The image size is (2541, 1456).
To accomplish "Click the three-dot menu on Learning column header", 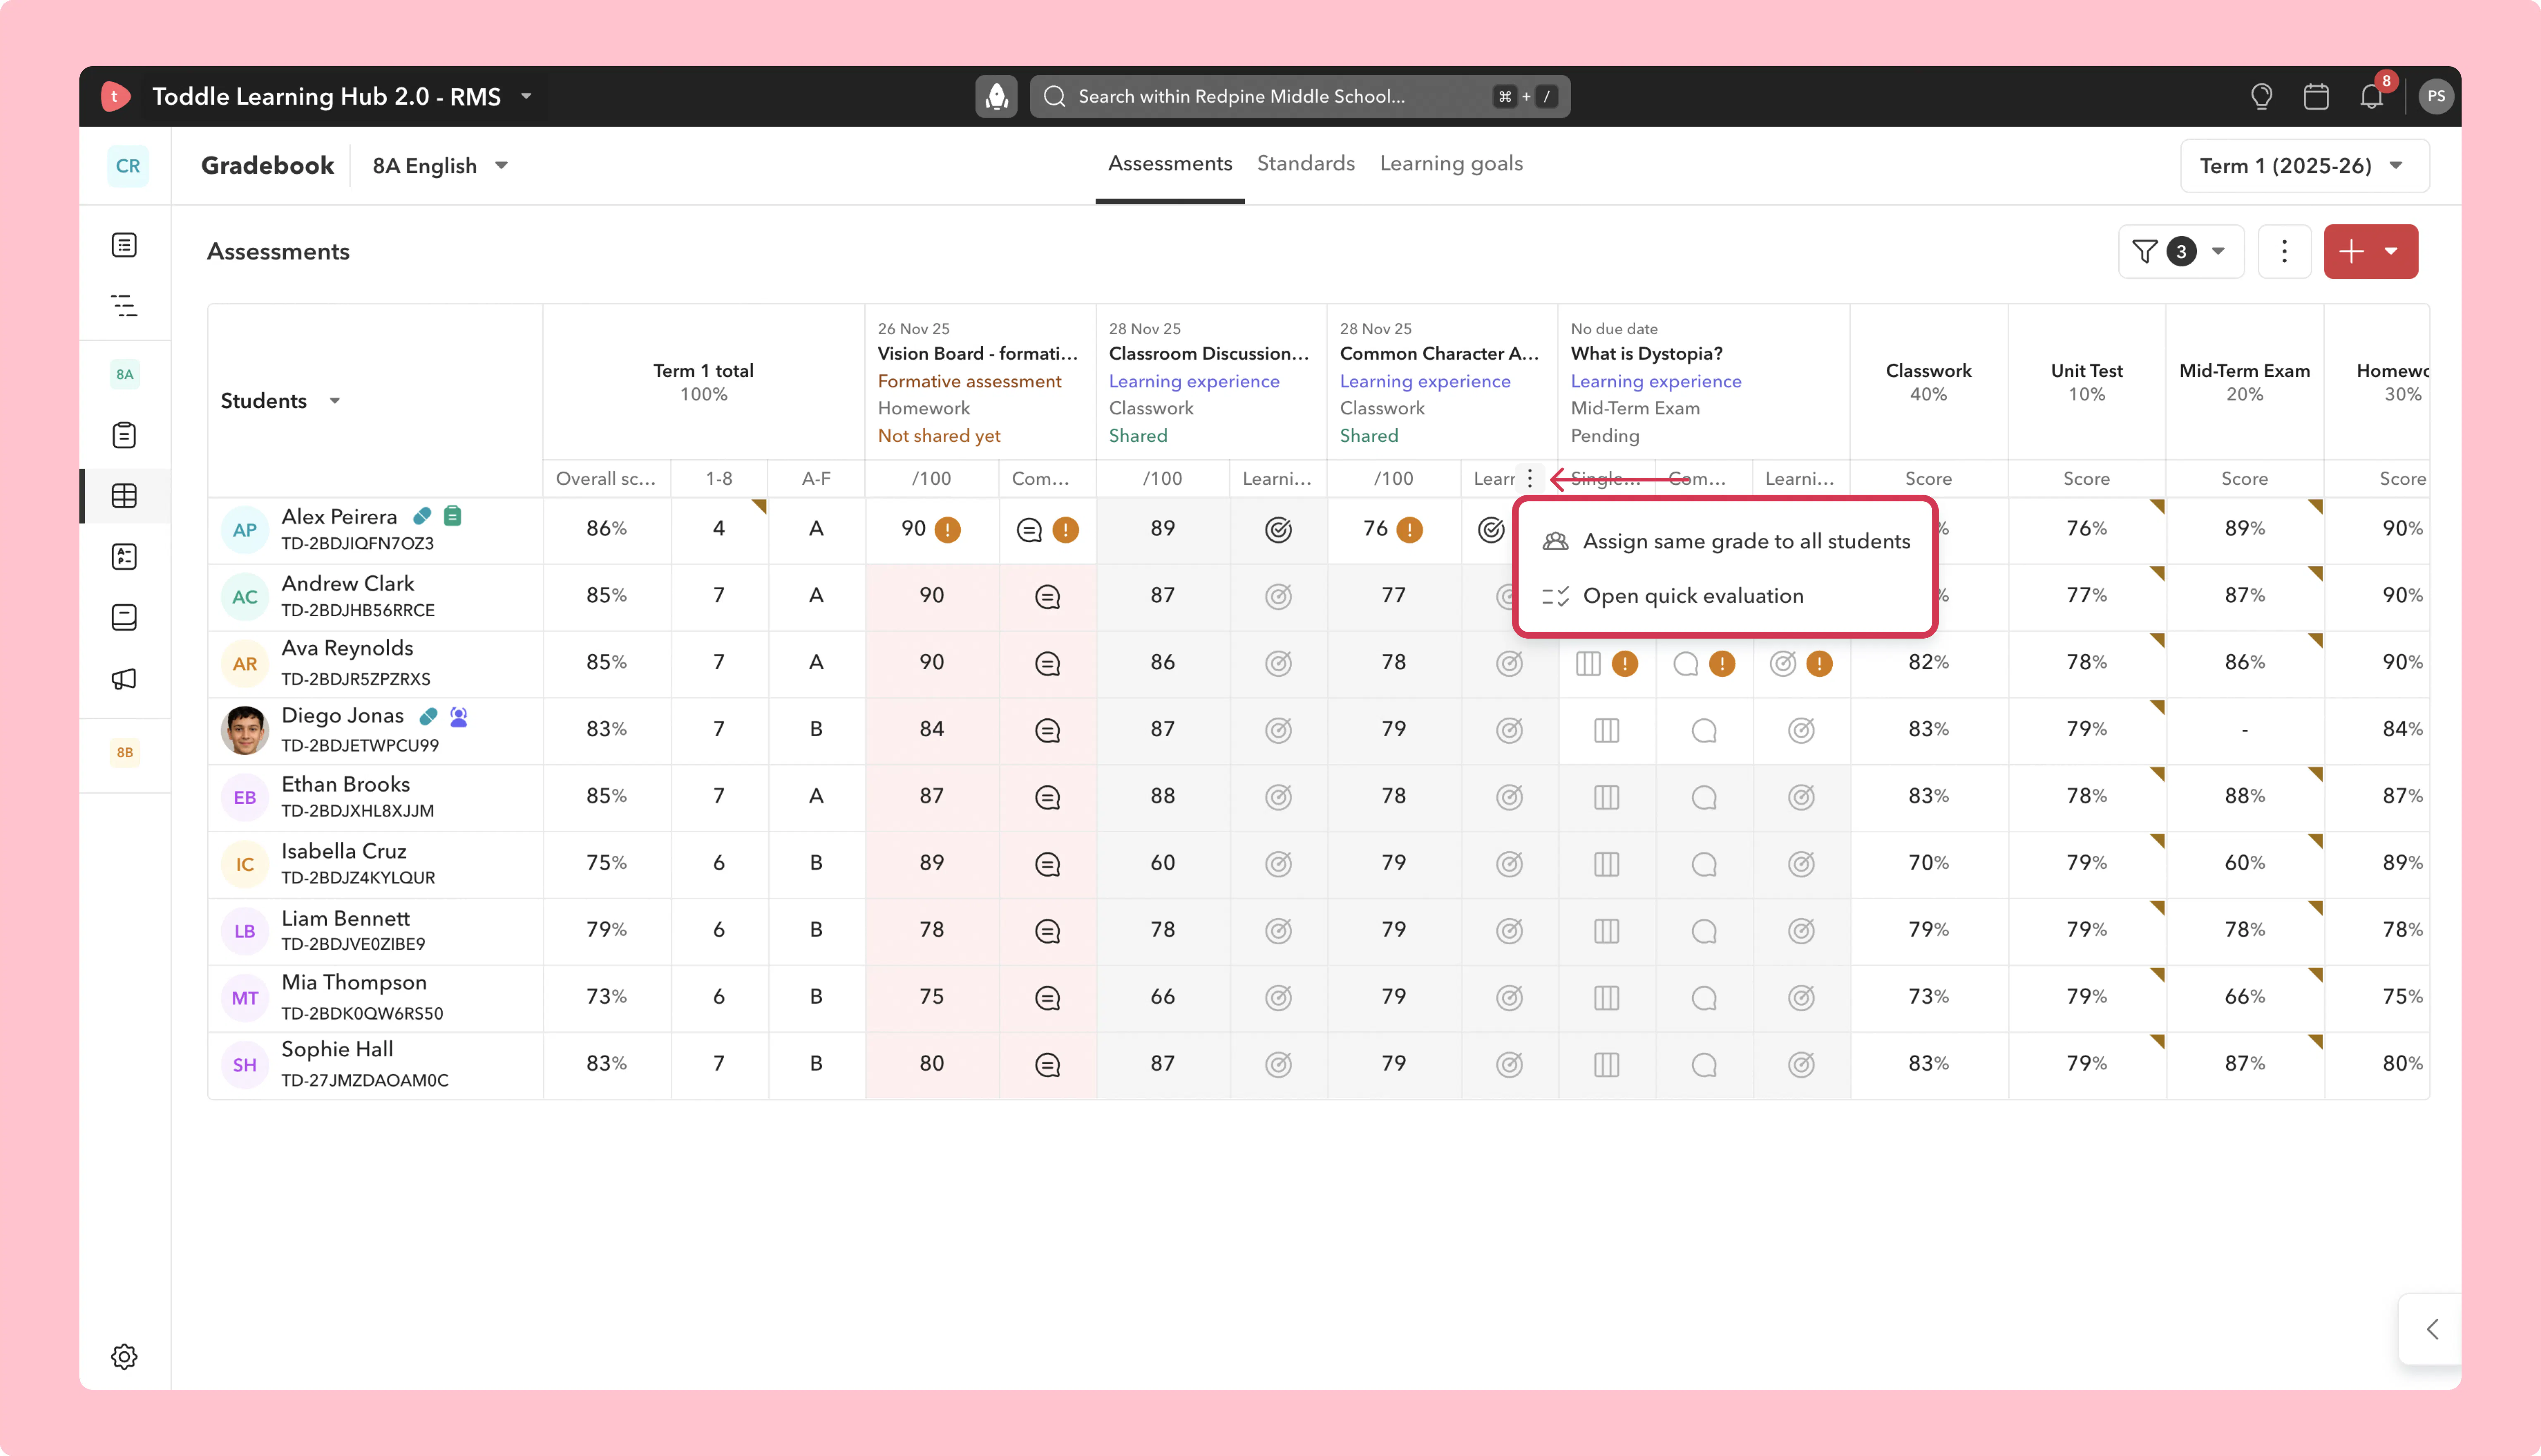I will (1529, 478).
